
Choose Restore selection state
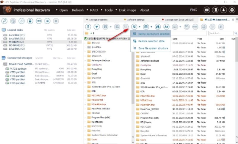click(x=151, y=41)
